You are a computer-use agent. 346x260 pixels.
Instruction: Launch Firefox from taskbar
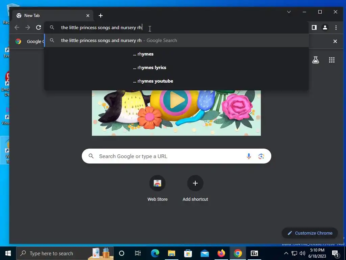[221, 253]
